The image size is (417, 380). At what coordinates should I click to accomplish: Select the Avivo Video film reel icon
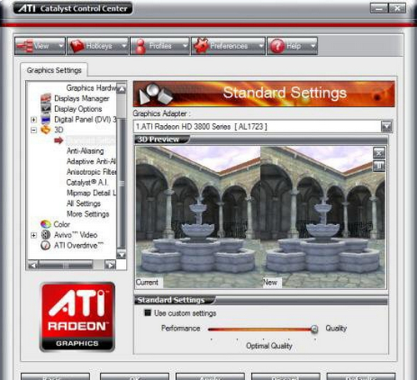coord(46,235)
